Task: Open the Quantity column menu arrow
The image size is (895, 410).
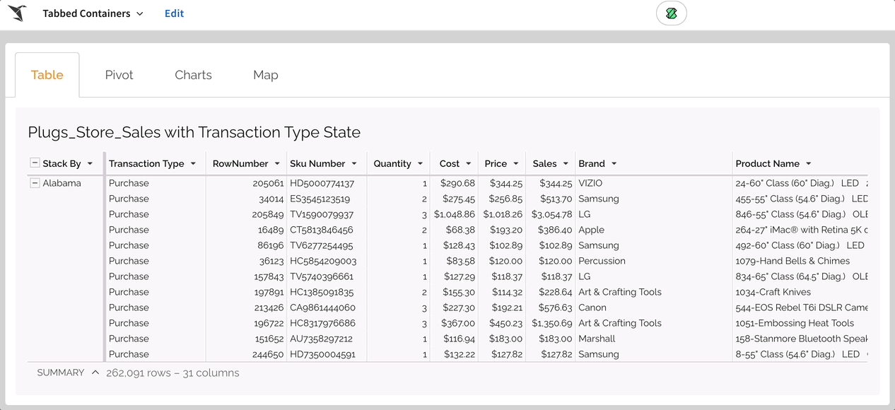Action: click(420, 164)
